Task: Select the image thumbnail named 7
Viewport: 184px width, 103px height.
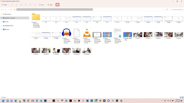Action: 107,19
